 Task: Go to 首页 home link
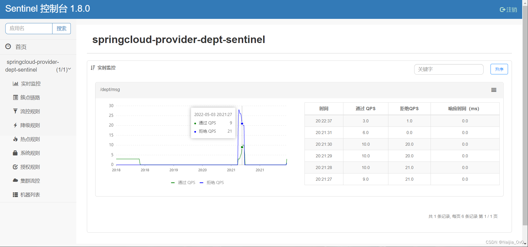click(21, 47)
